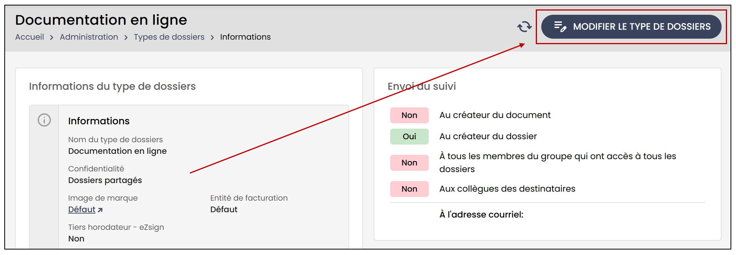This screenshot has width=736, height=255.
Task: Click Non badge for collègues des destinataires
Action: [409, 189]
